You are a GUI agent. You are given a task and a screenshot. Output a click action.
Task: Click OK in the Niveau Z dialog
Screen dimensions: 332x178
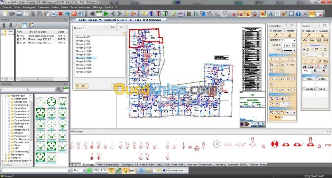tap(82, 86)
